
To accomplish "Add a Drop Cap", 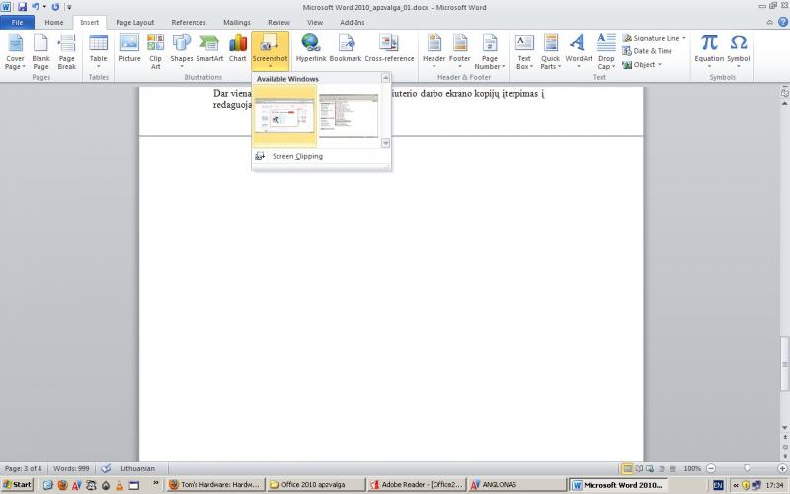I will tap(606, 52).
